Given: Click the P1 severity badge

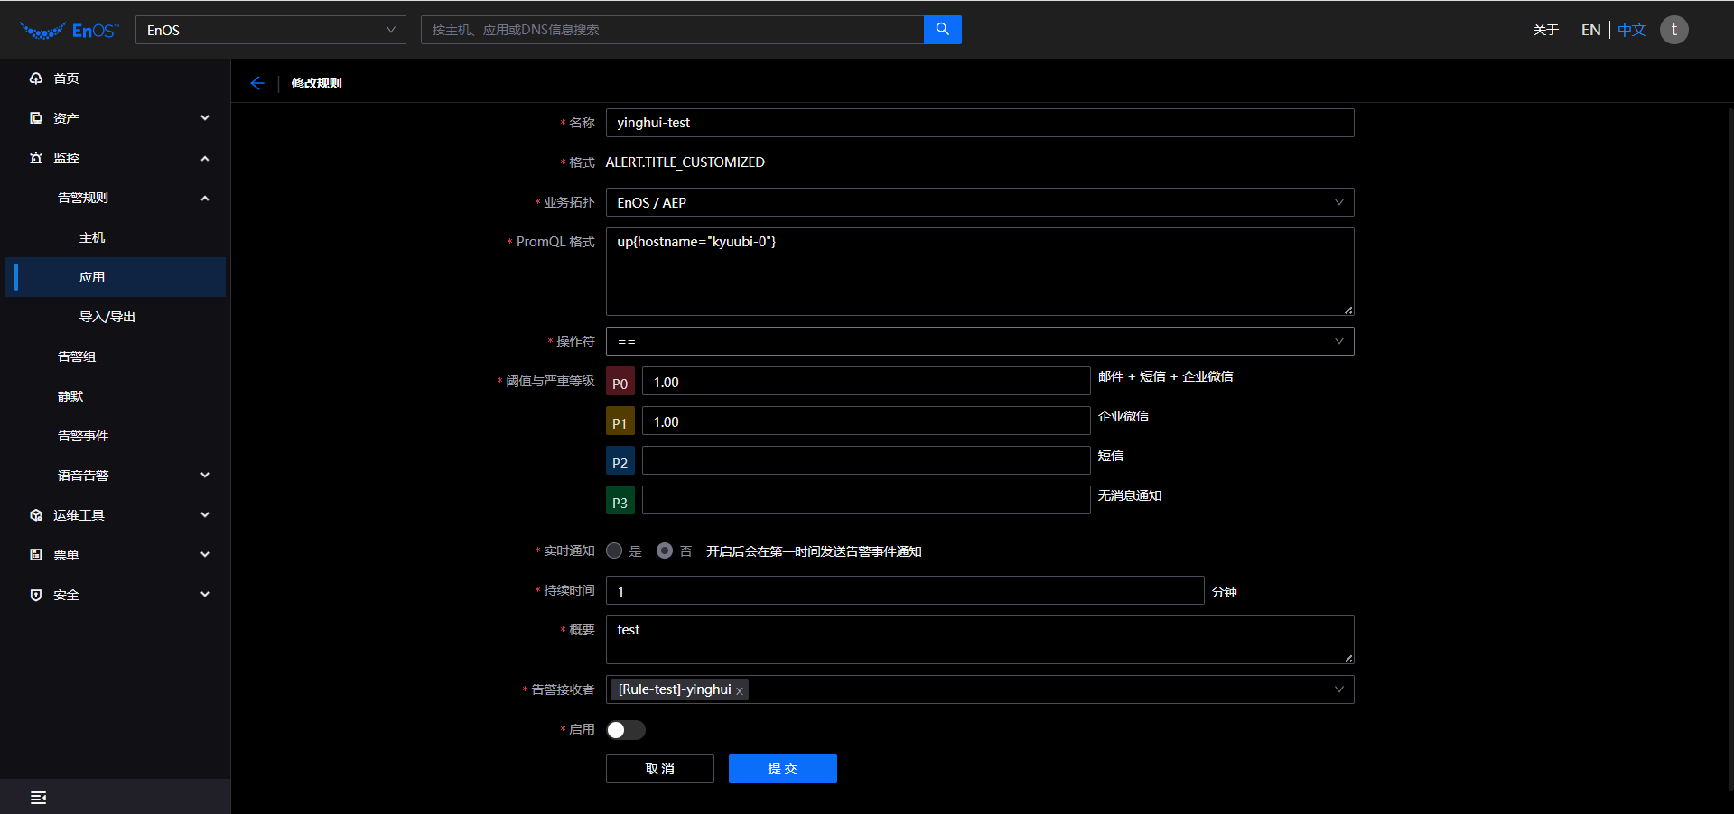Looking at the screenshot, I should pos(620,421).
